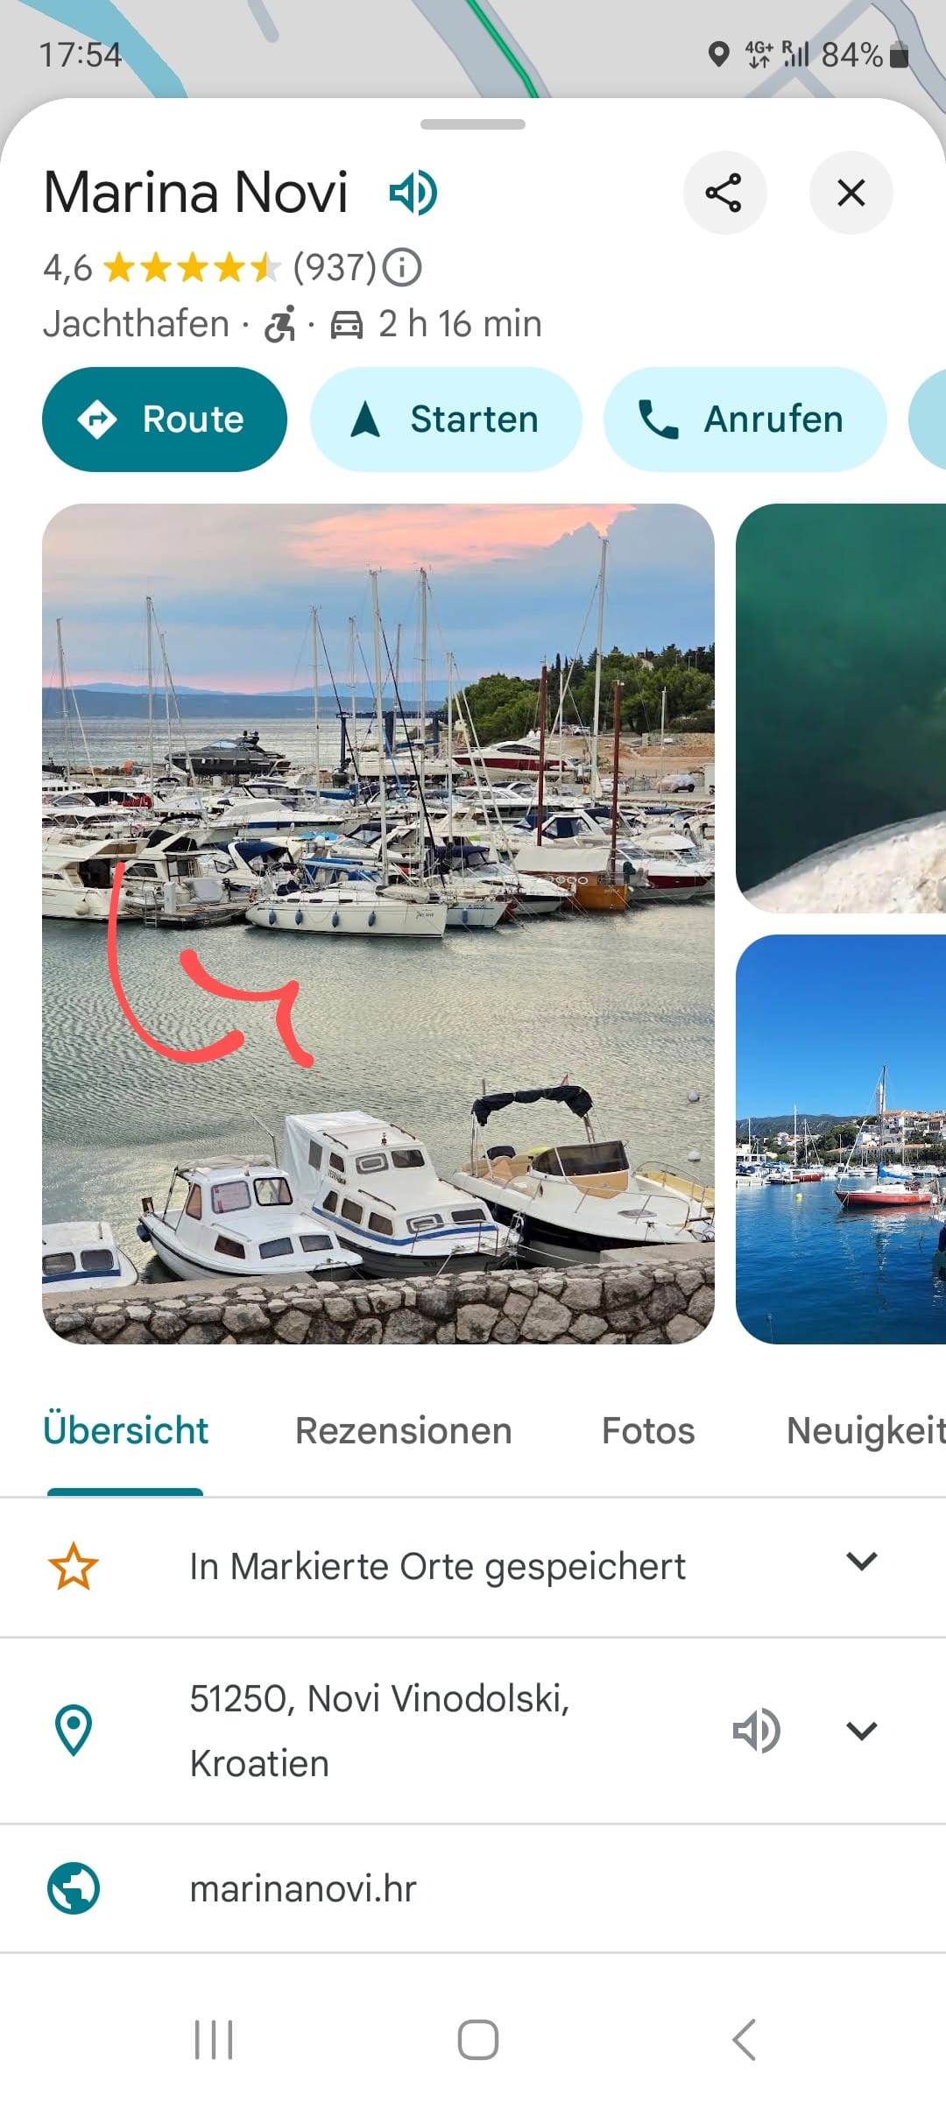This screenshot has height=2102, width=946.
Task: Open the Fotos tab
Action: pos(648,1430)
